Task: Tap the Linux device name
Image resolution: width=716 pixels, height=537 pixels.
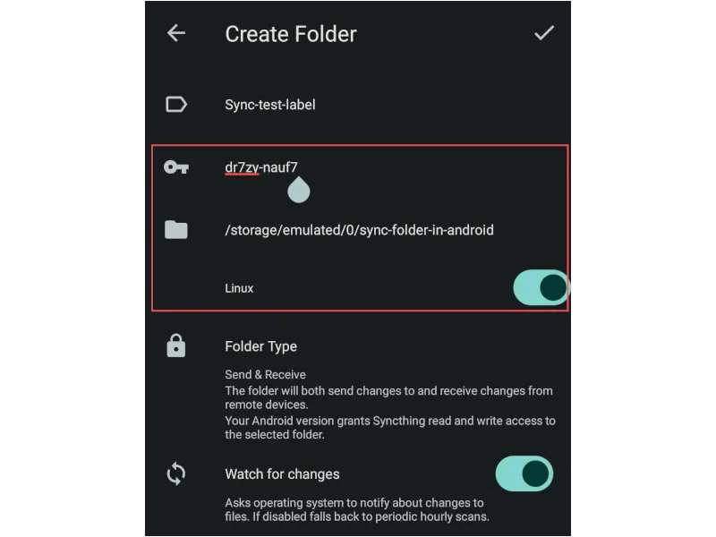Action: (x=239, y=288)
